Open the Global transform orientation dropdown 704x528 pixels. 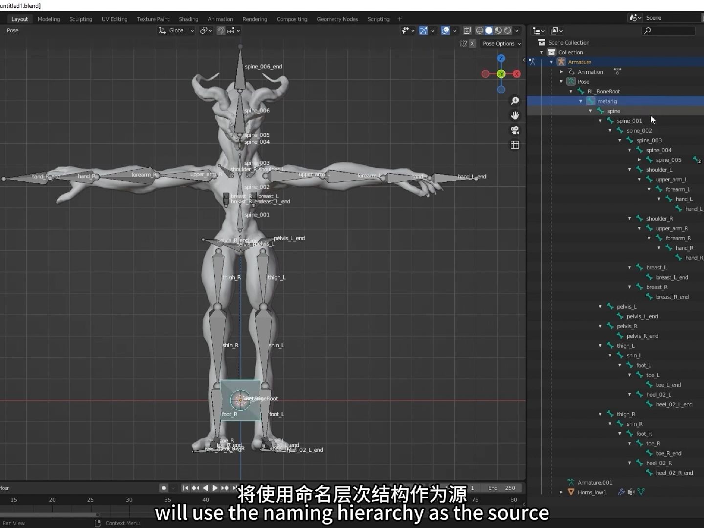tap(176, 30)
